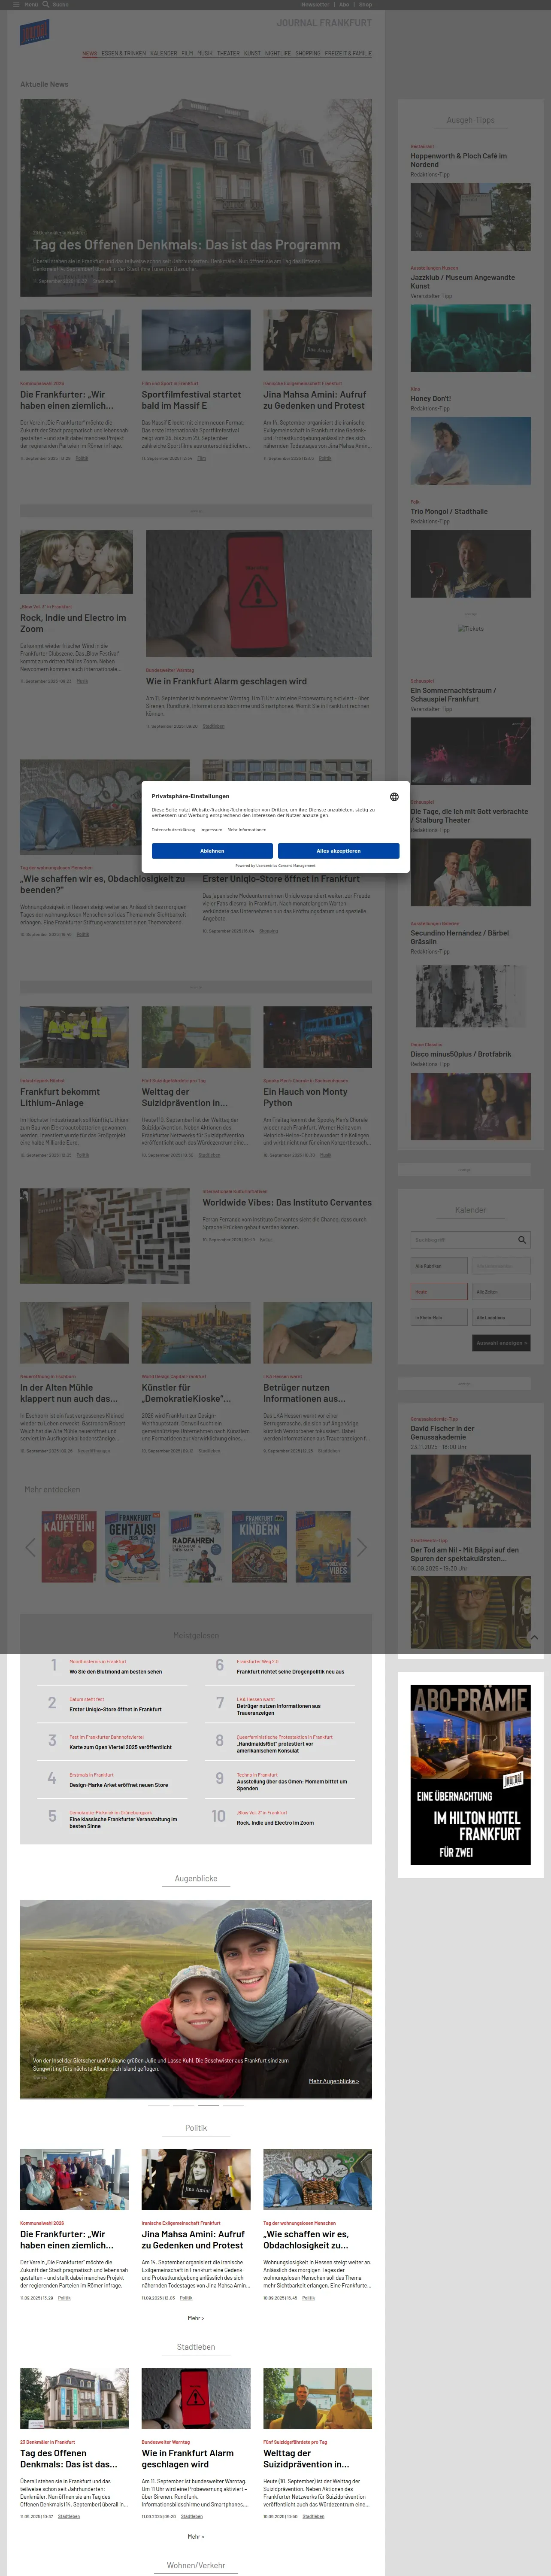Select the KALENDER navigation item
The image size is (551, 2576).
[x=163, y=53]
